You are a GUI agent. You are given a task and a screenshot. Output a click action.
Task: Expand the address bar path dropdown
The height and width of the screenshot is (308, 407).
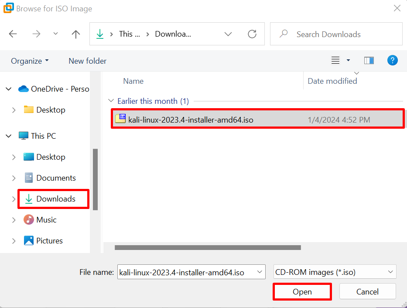click(228, 34)
